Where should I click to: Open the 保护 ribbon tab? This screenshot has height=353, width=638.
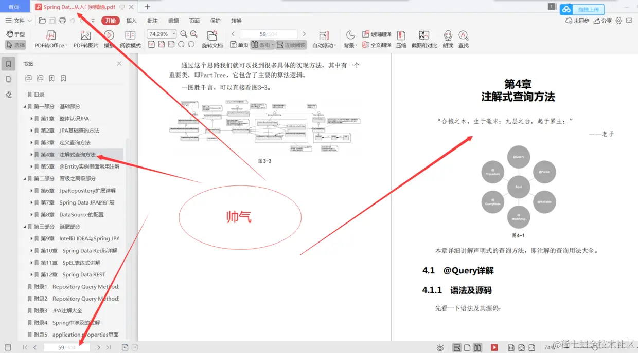[216, 21]
